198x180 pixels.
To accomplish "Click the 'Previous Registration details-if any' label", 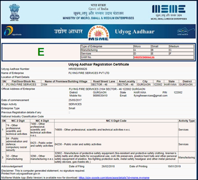I will (21, 112).
